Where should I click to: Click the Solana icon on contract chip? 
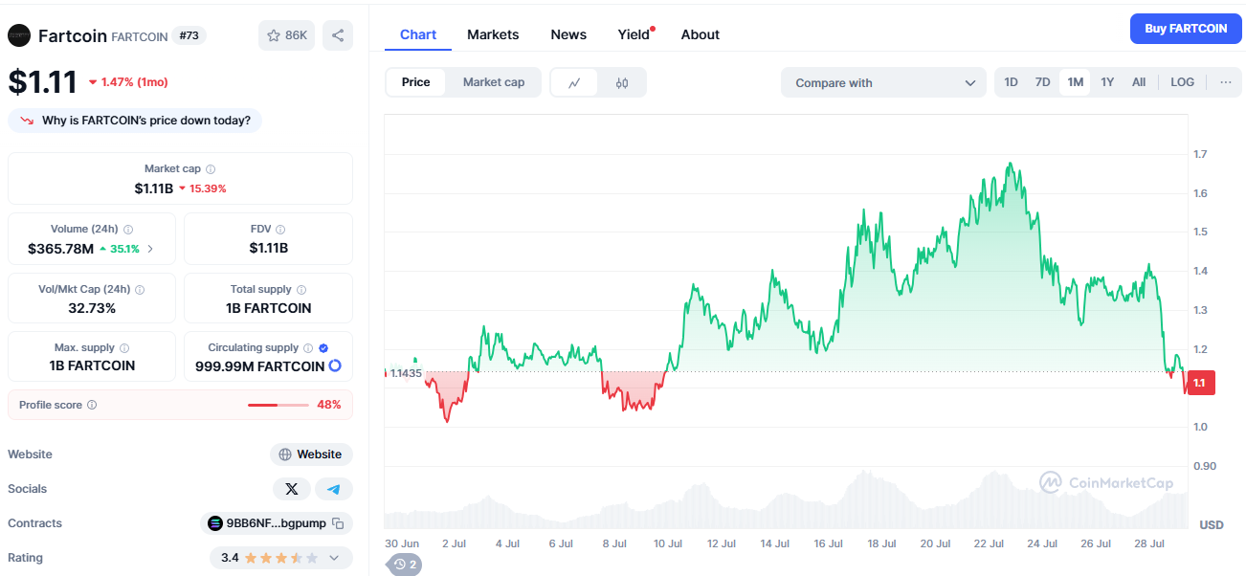click(215, 523)
